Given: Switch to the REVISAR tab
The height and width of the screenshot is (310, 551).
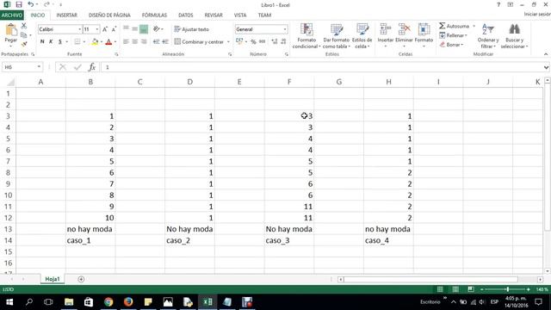Looking at the screenshot, I should coord(214,15).
